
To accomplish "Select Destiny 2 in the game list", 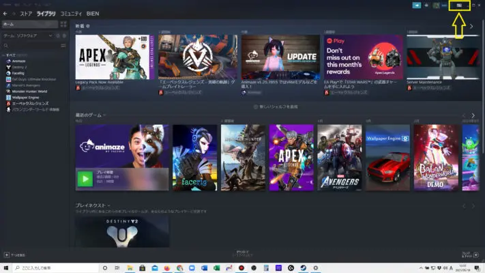I will [19, 67].
